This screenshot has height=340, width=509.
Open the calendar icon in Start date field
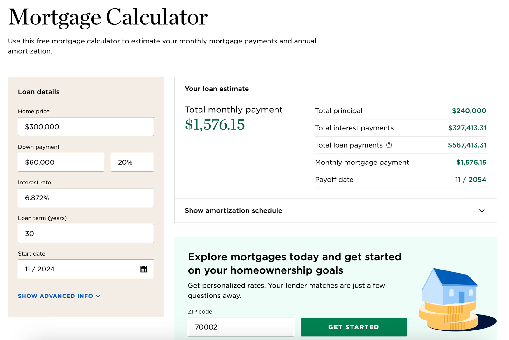144,269
